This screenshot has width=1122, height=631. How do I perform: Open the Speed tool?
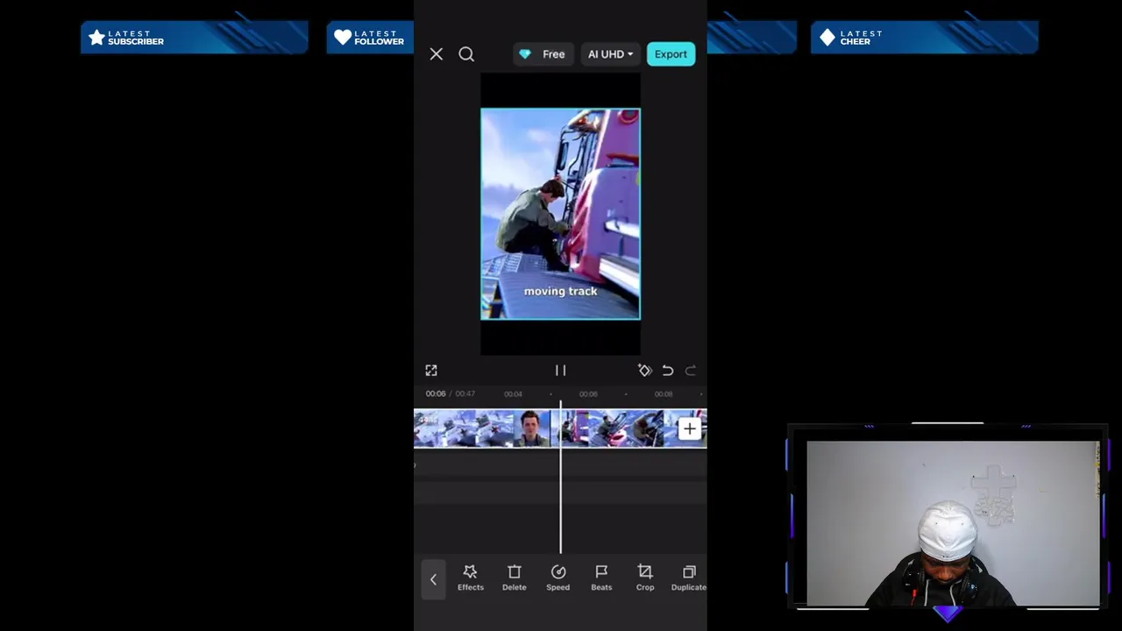[558, 578]
